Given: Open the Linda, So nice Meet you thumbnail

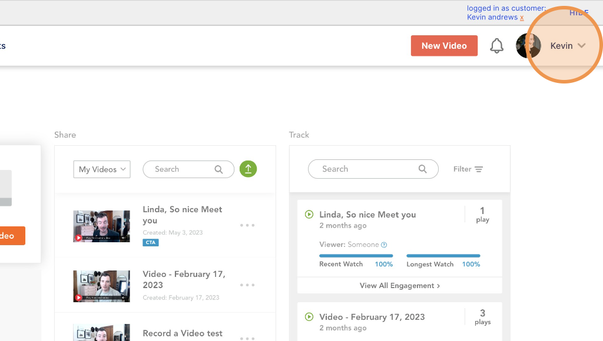Looking at the screenshot, I should (x=101, y=226).
